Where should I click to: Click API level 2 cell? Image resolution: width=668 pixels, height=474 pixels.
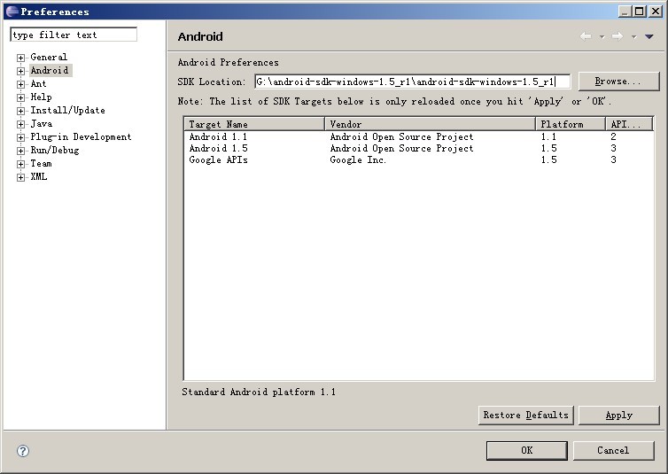pyautogui.click(x=613, y=136)
